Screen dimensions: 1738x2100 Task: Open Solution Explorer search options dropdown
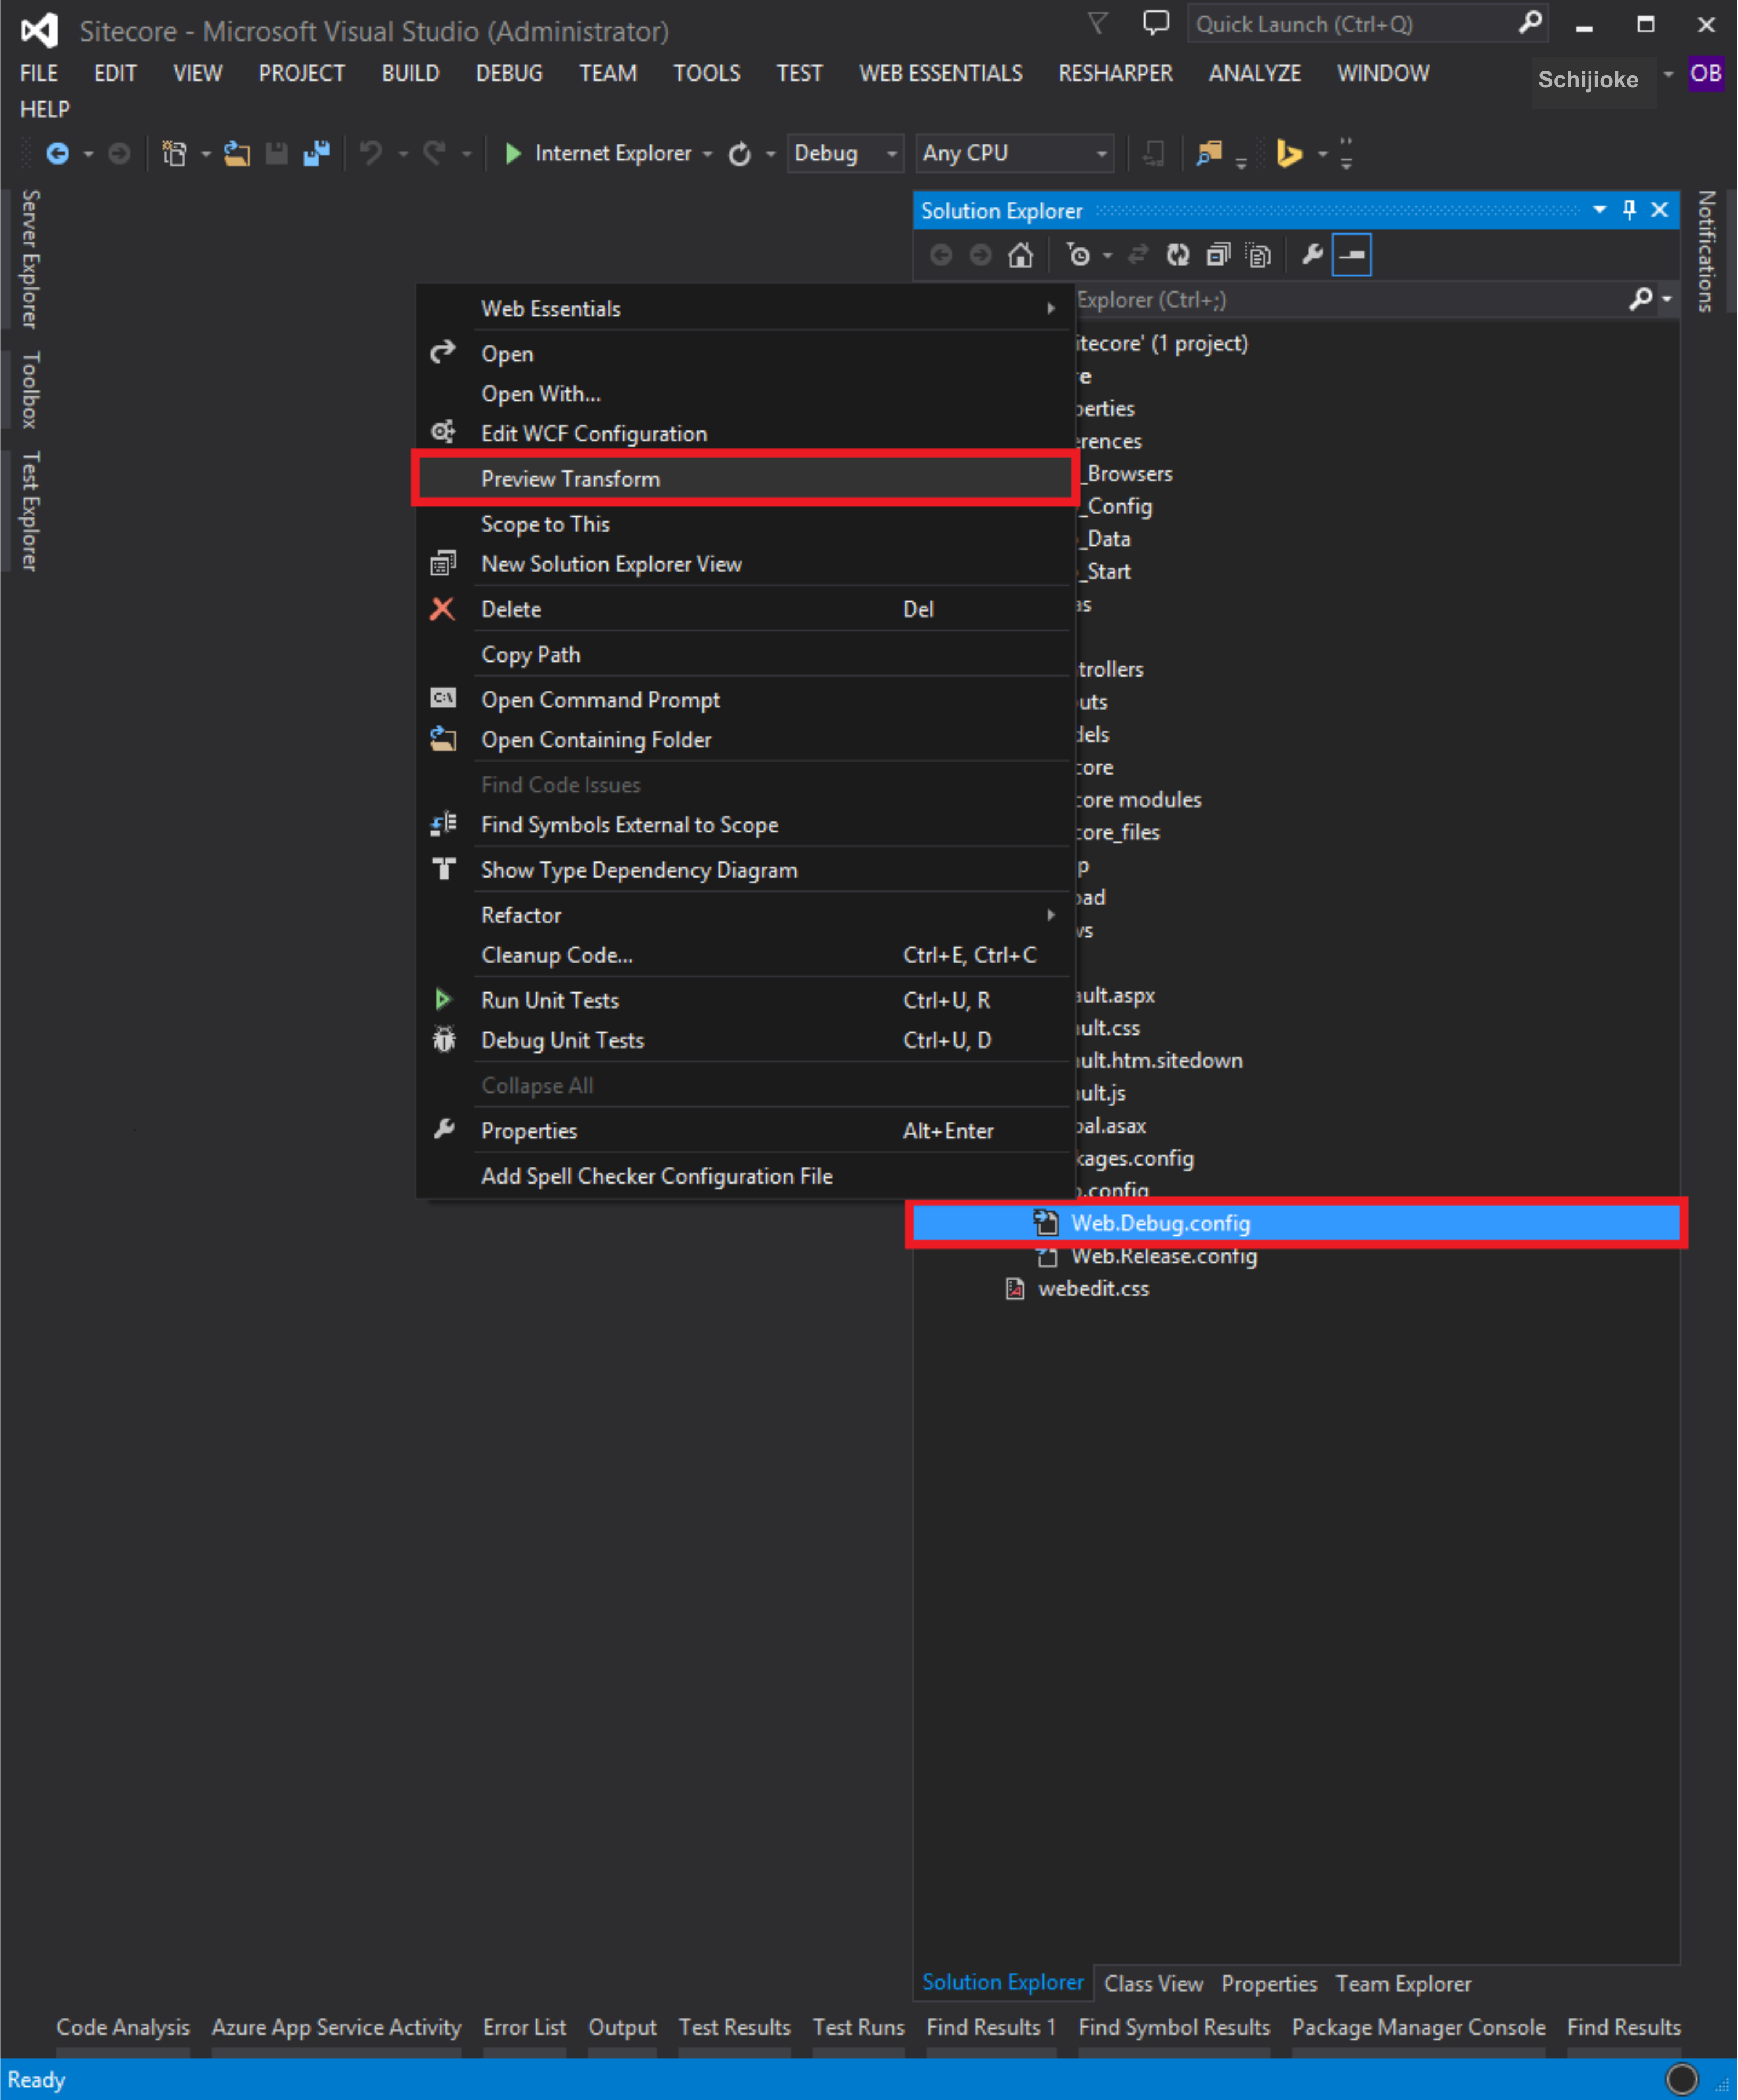coord(1666,299)
